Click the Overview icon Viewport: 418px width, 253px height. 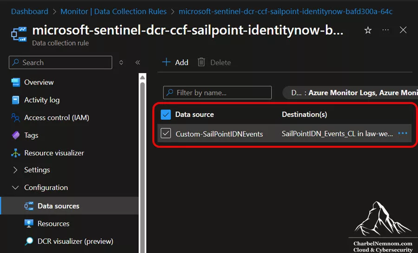point(16,82)
